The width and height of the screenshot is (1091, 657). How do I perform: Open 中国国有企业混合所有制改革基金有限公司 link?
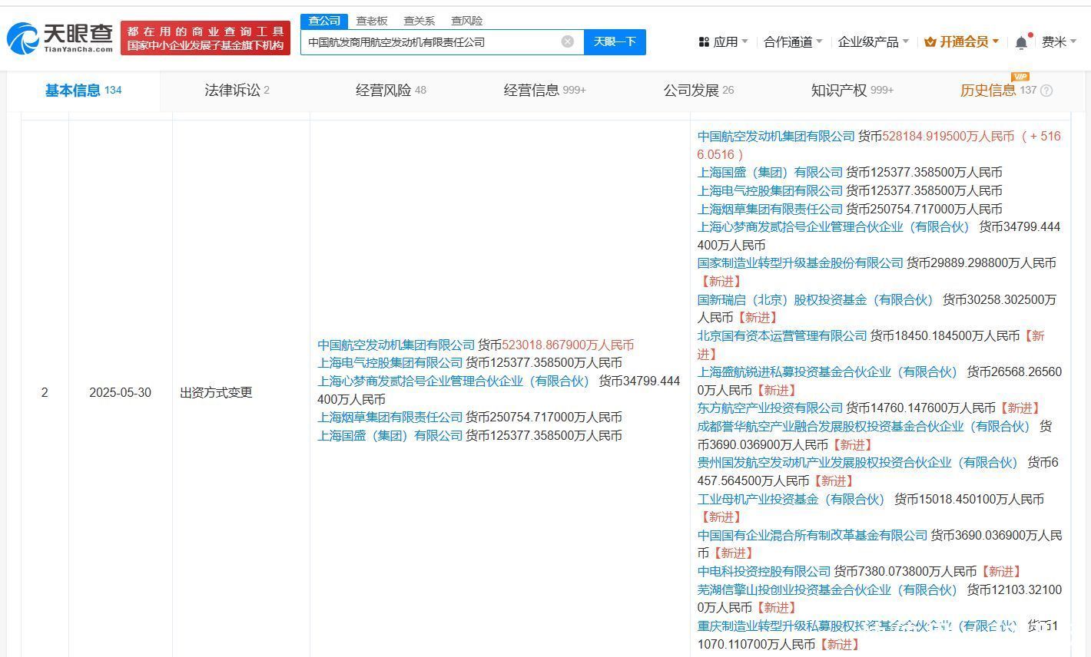pyautogui.click(x=813, y=535)
